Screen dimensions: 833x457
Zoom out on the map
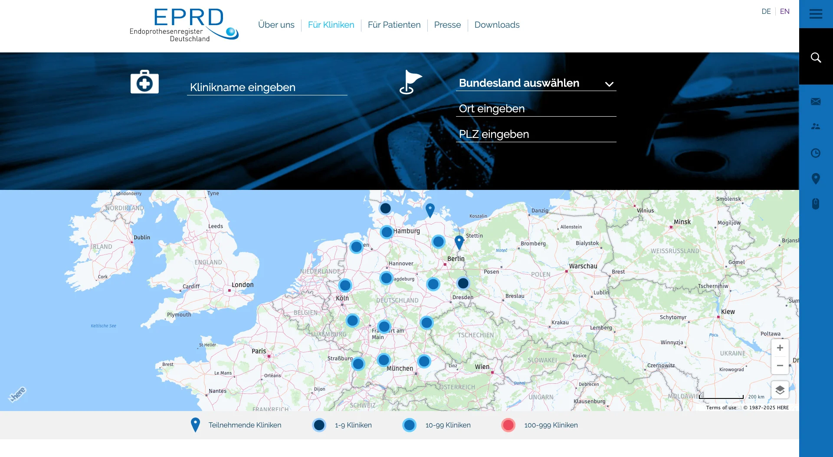tap(780, 366)
